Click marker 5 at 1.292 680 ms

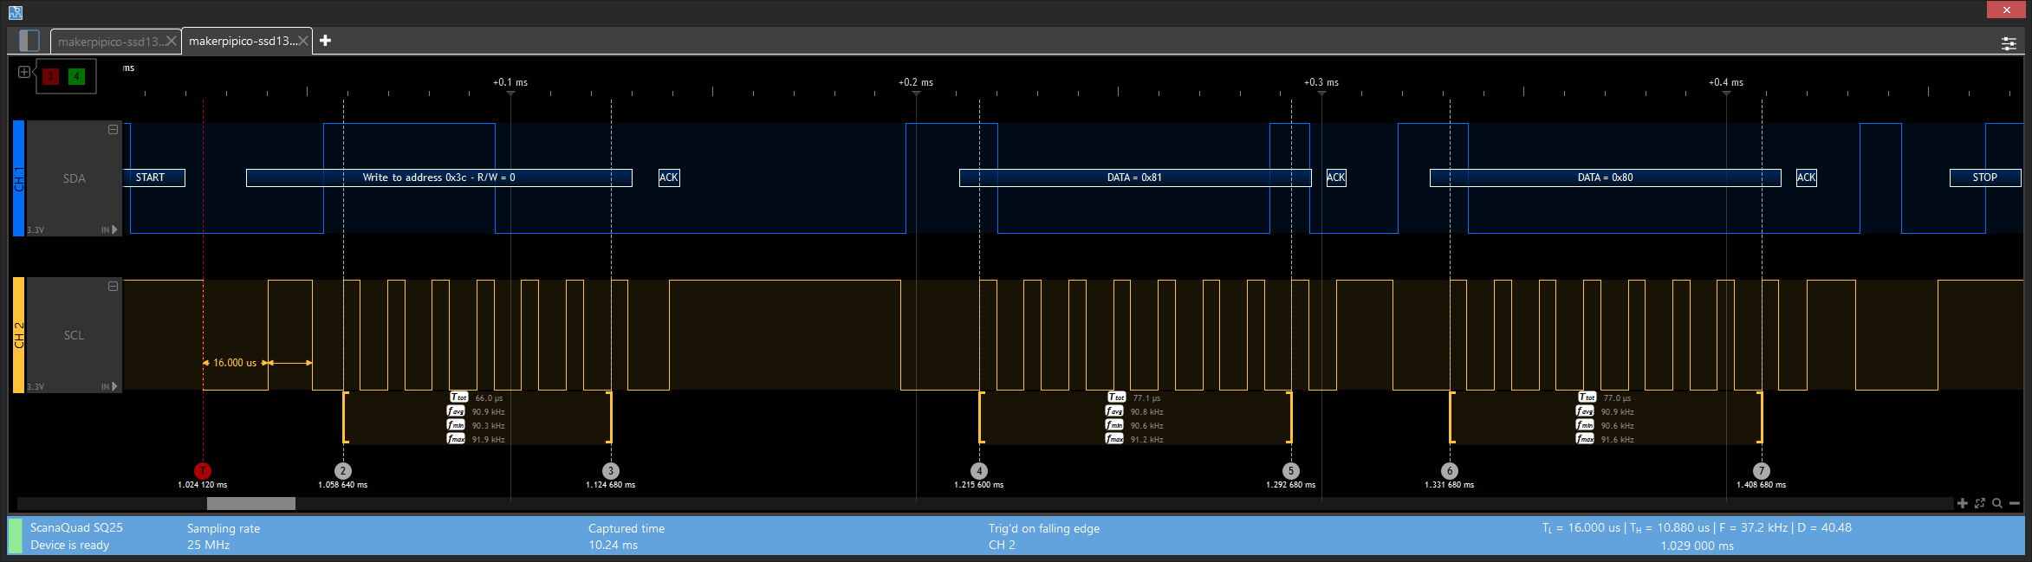point(1291,471)
